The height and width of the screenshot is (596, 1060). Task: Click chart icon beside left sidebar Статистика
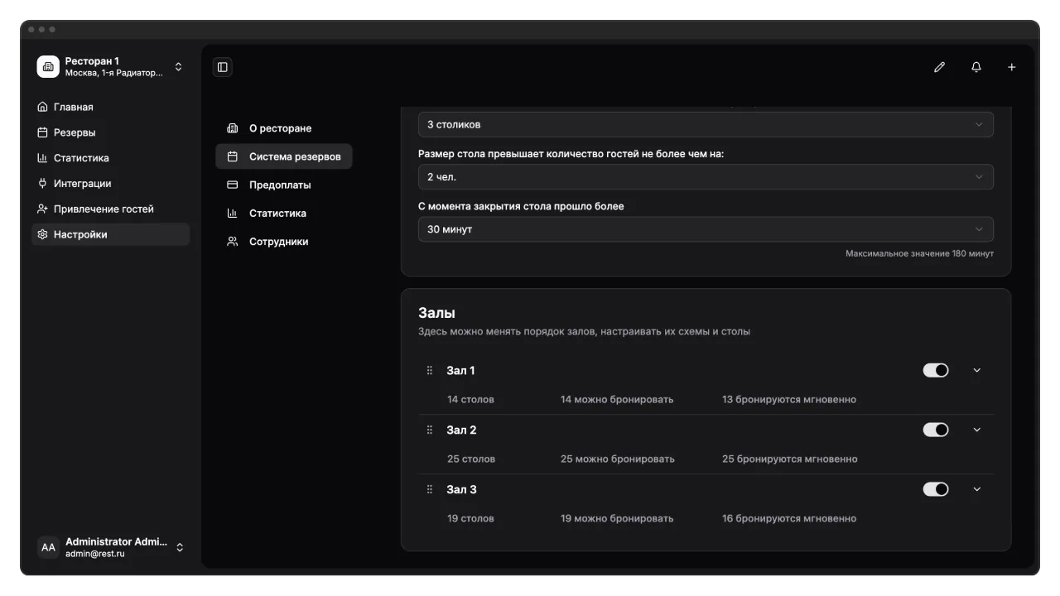43,158
